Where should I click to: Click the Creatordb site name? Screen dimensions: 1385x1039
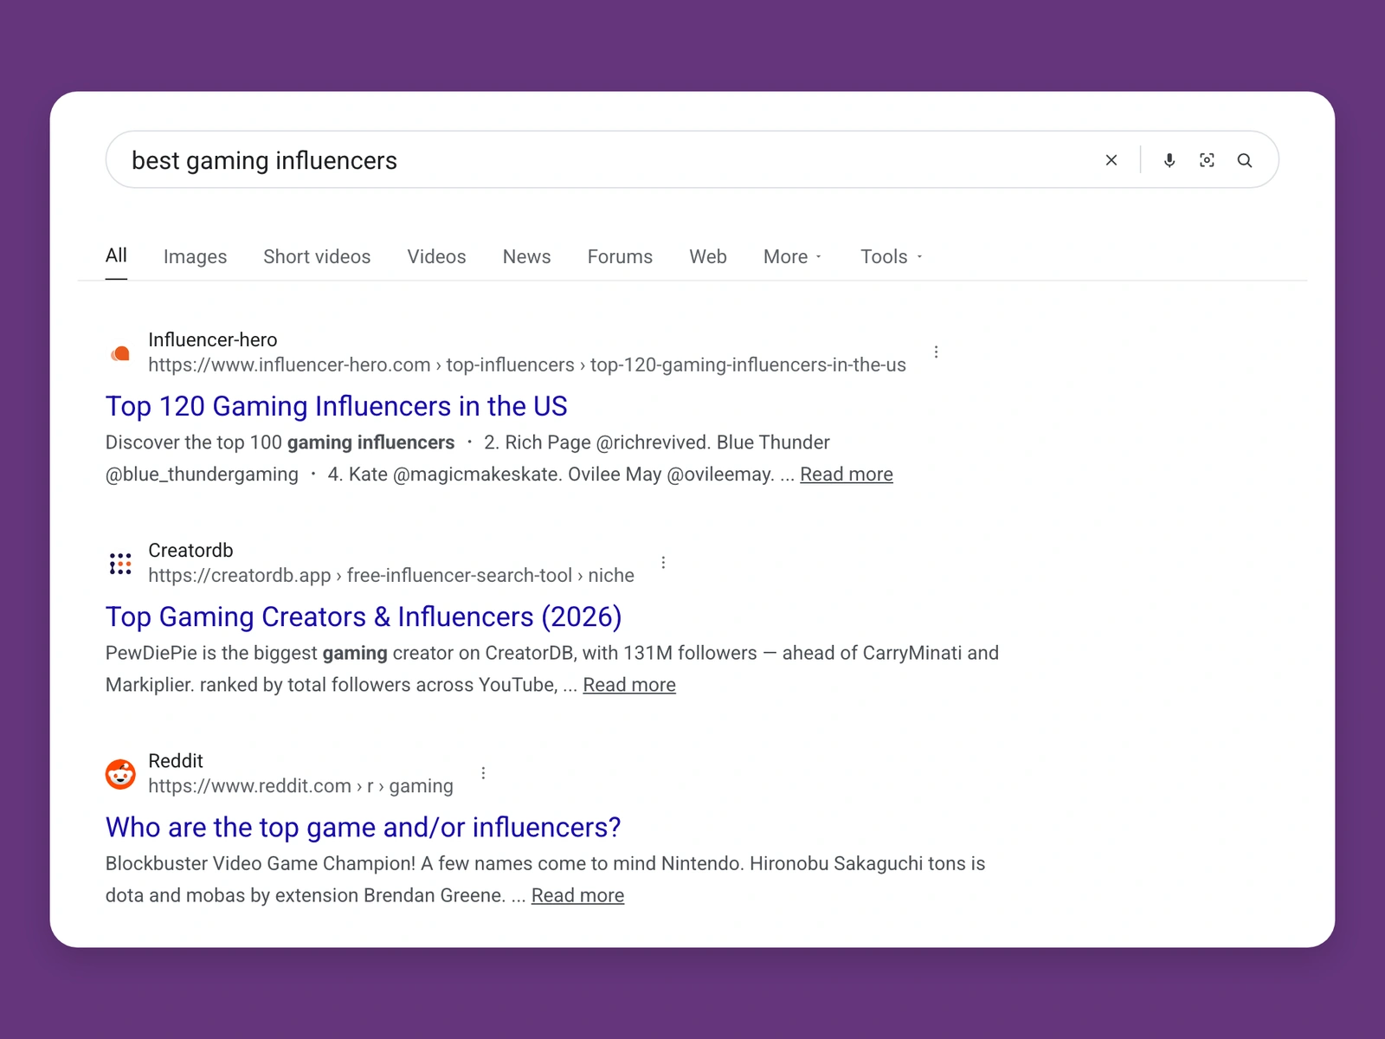[190, 550]
